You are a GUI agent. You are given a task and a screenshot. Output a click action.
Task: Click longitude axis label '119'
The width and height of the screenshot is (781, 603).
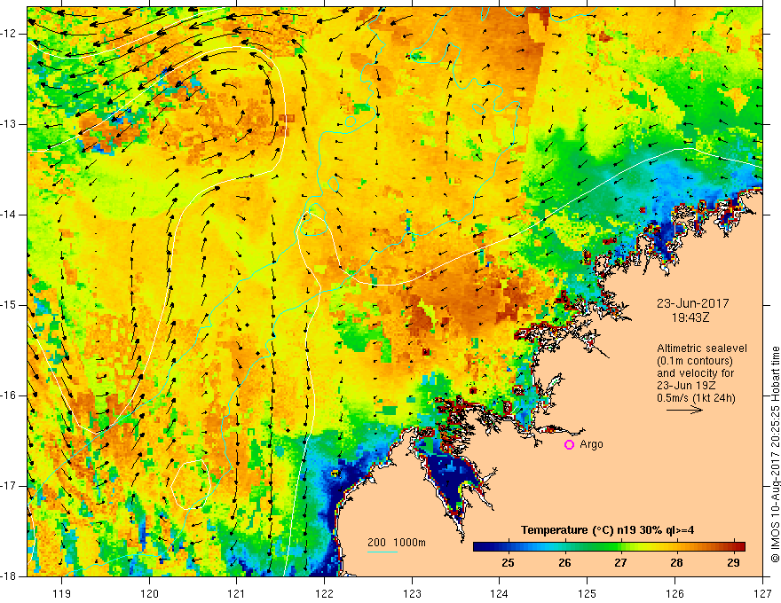coord(62,593)
